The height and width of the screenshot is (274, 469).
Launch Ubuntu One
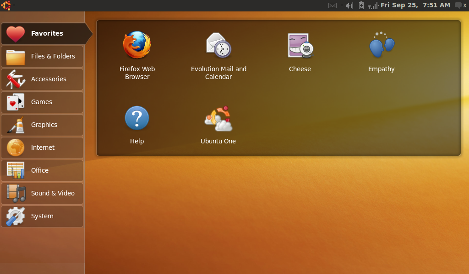pyautogui.click(x=218, y=125)
